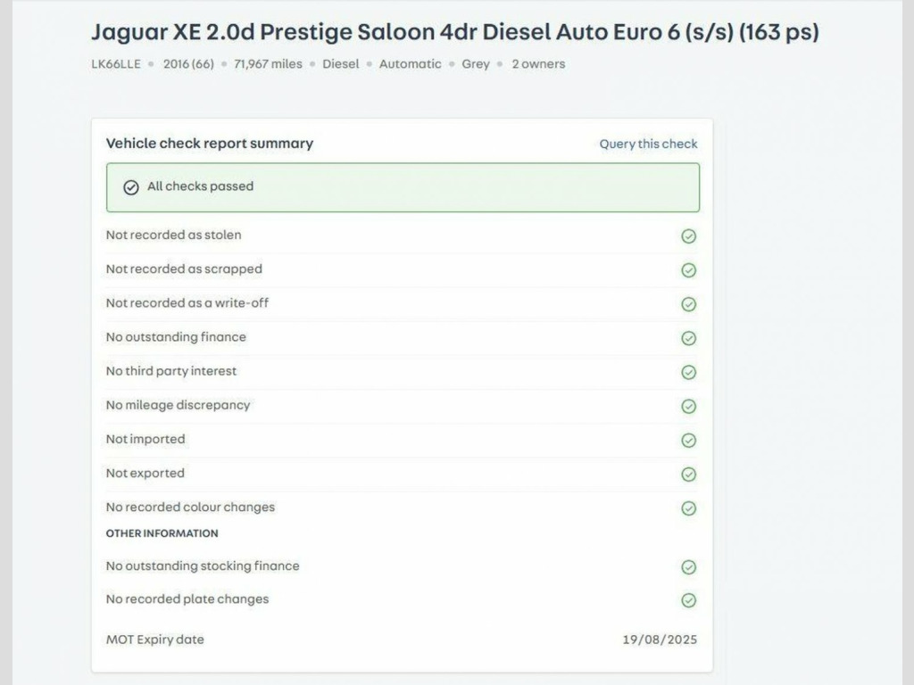914x685 pixels.
Task: Click the 'No outstanding stocking finance' tick icon
Action: (688, 566)
